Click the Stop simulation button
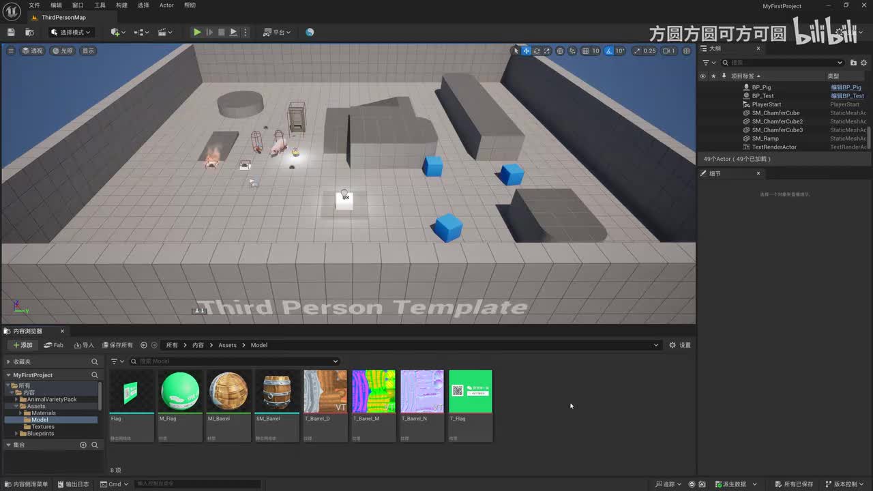 [221, 32]
